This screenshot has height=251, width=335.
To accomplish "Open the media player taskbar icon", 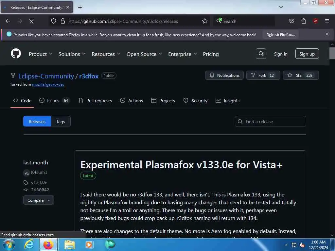I will 89,244.
